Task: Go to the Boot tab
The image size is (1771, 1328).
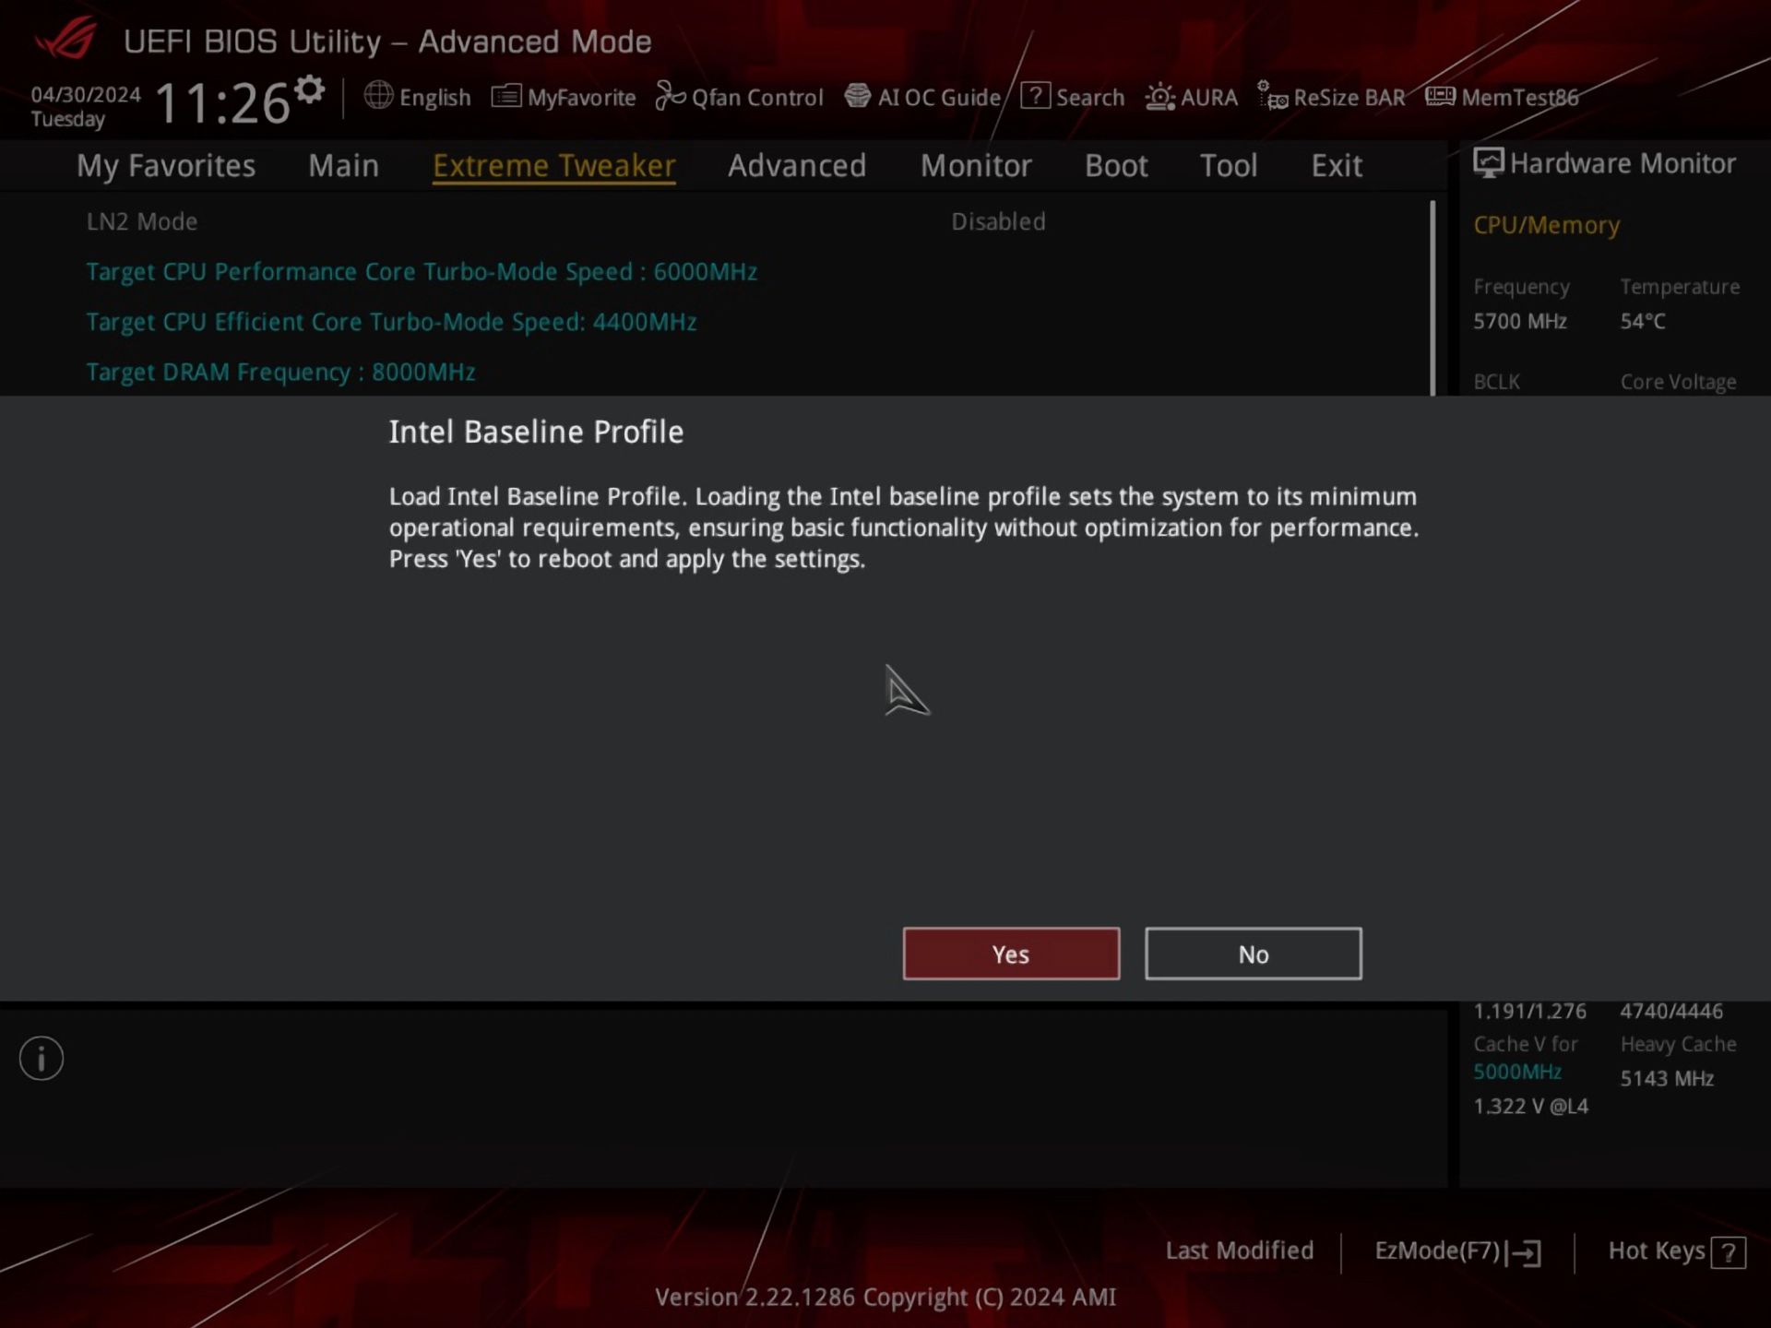Action: [1115, 166]
